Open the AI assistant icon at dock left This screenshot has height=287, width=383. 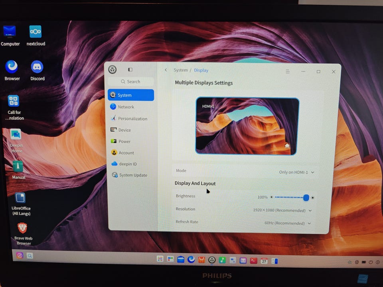point(20,255)
